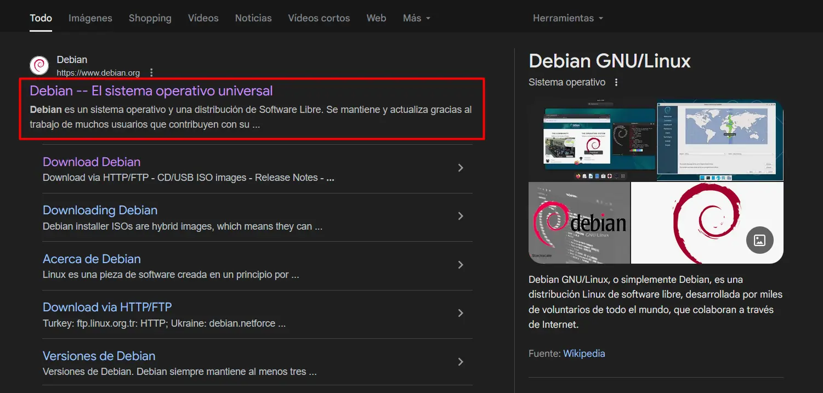Screen dimensions: 823x393
Task: Switch to the Noticias tab
Action: (253, 18)
